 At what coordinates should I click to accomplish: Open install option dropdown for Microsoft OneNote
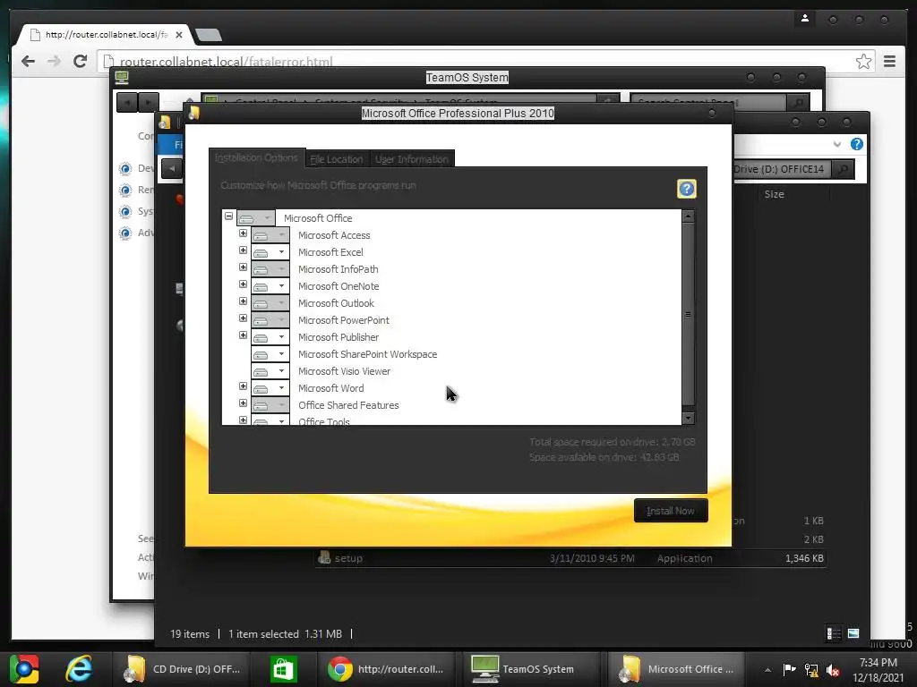coord(270,286)
